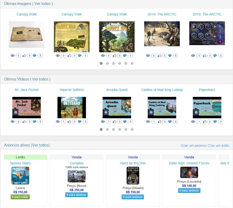Click 'Ir para anúncio' for Cyclades
The width and height of the screenshot is (233, 208).
click(x=76, y=195)
